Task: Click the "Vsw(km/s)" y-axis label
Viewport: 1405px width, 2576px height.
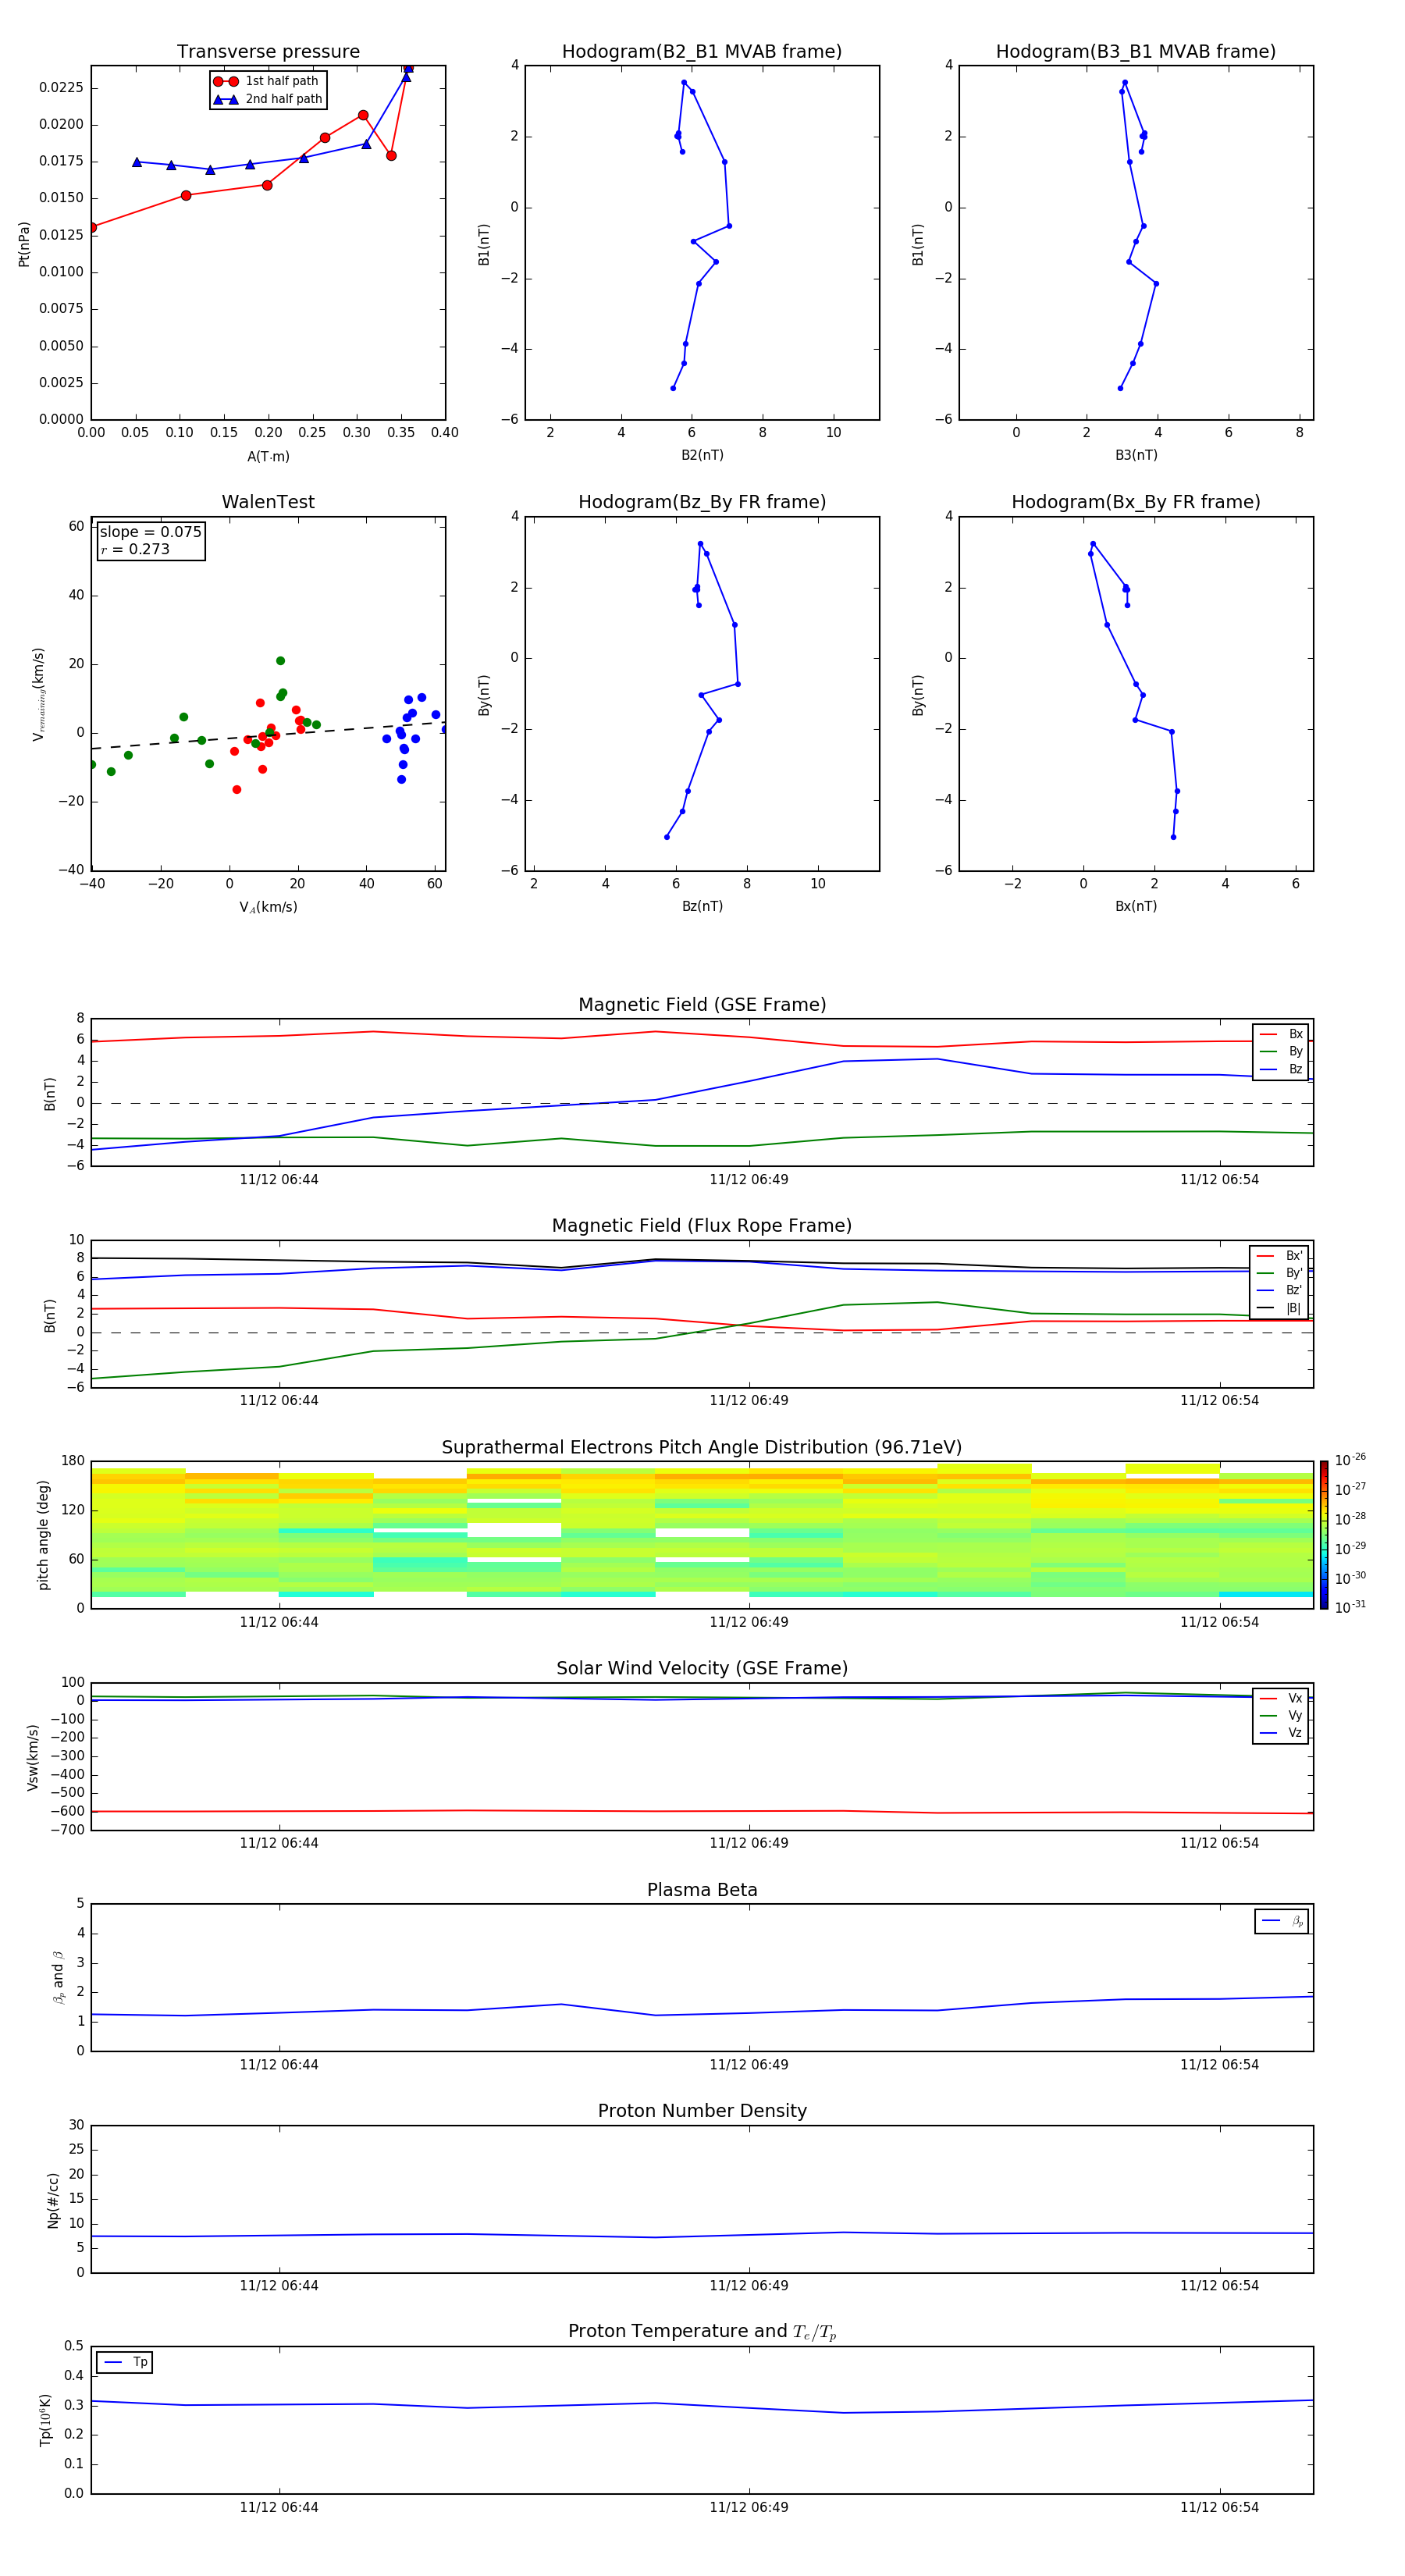Action: click(x=33, y=1757)
